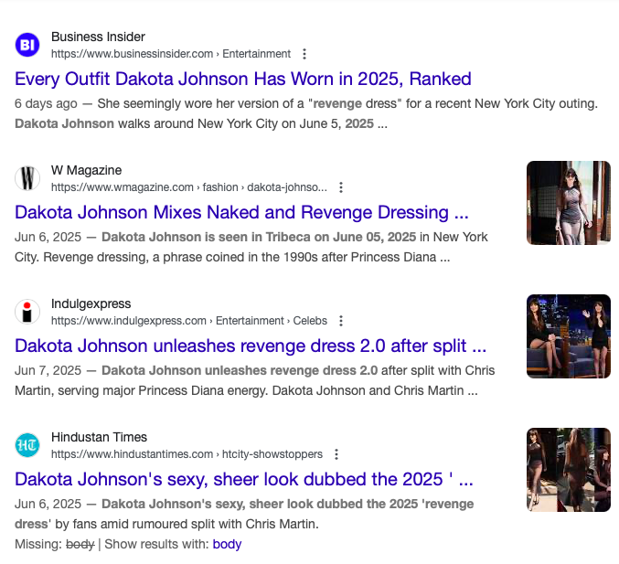
Task: Click the 'W Magazine' site name
Action: coord(87,170)
